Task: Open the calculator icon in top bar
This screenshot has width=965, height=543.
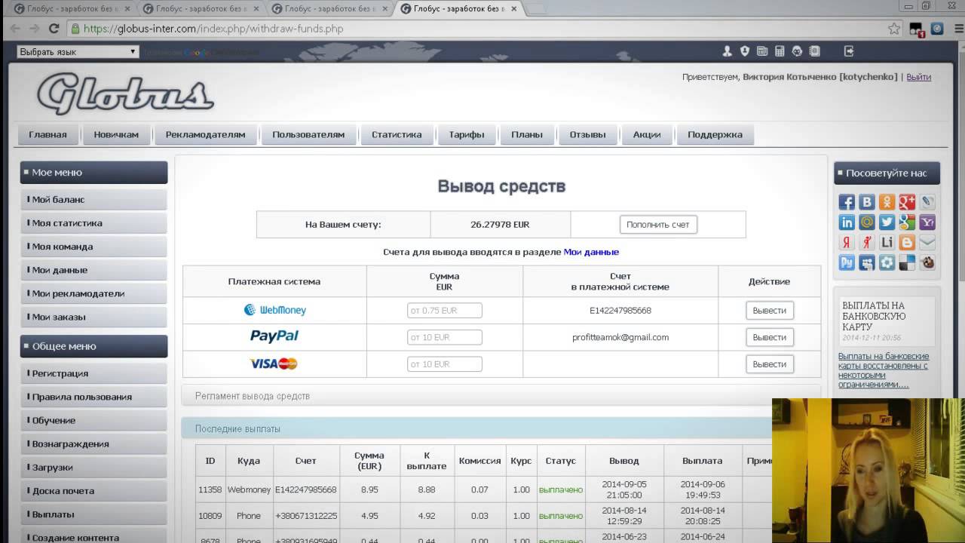Action: pyautogui.click(x=780, y=51)
